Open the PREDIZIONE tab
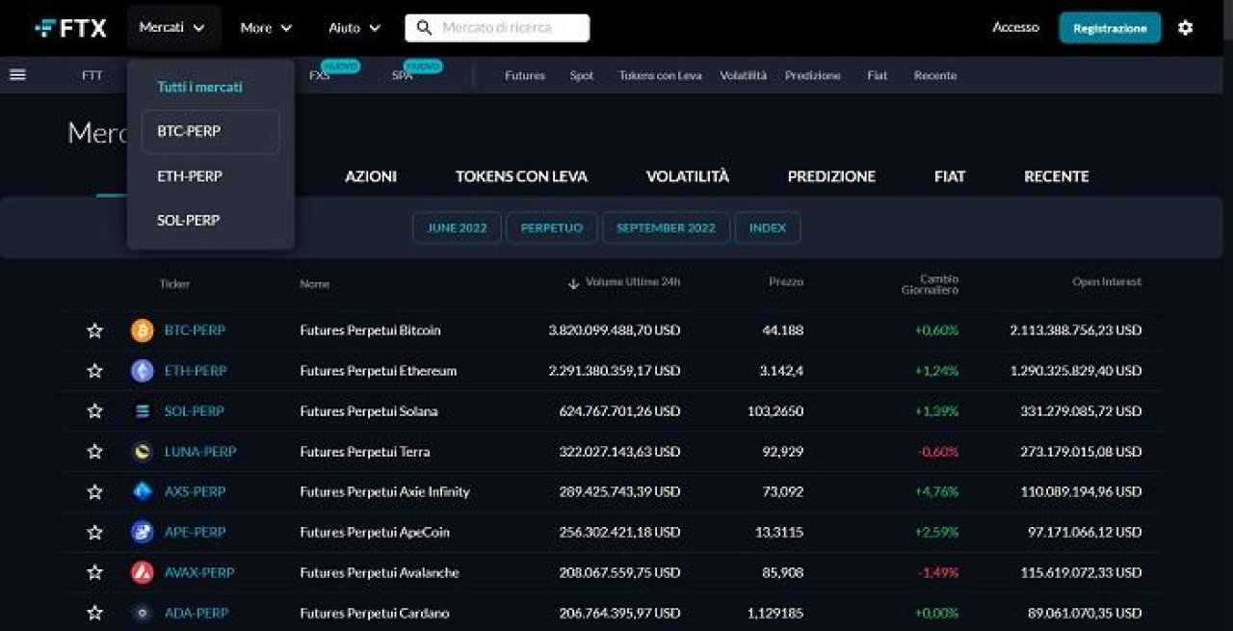1233x631 pixels. click(831, 176)
